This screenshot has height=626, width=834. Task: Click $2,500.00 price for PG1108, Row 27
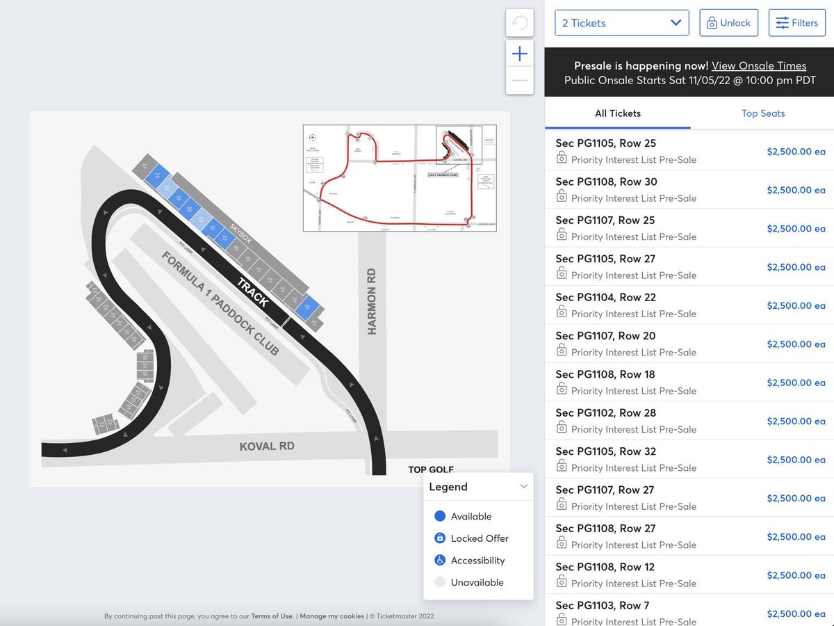pyautogui.click(x=796, y=536)
